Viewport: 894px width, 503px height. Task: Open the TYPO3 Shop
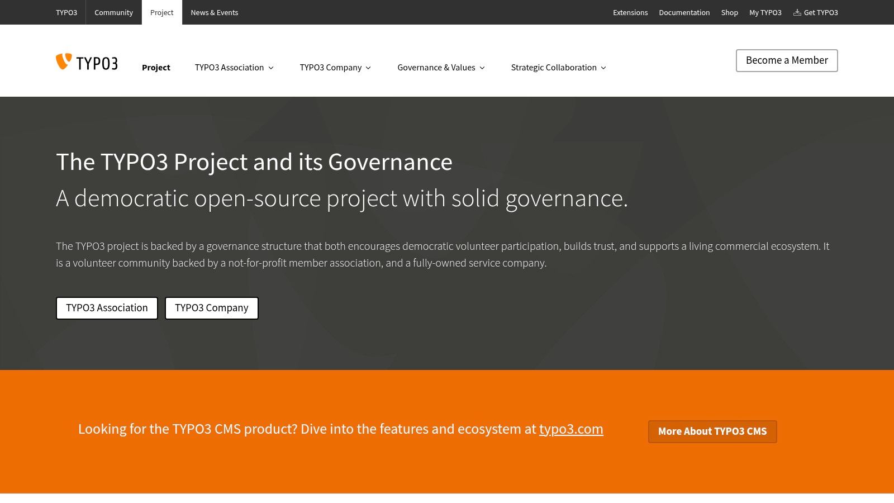(729, 12)
